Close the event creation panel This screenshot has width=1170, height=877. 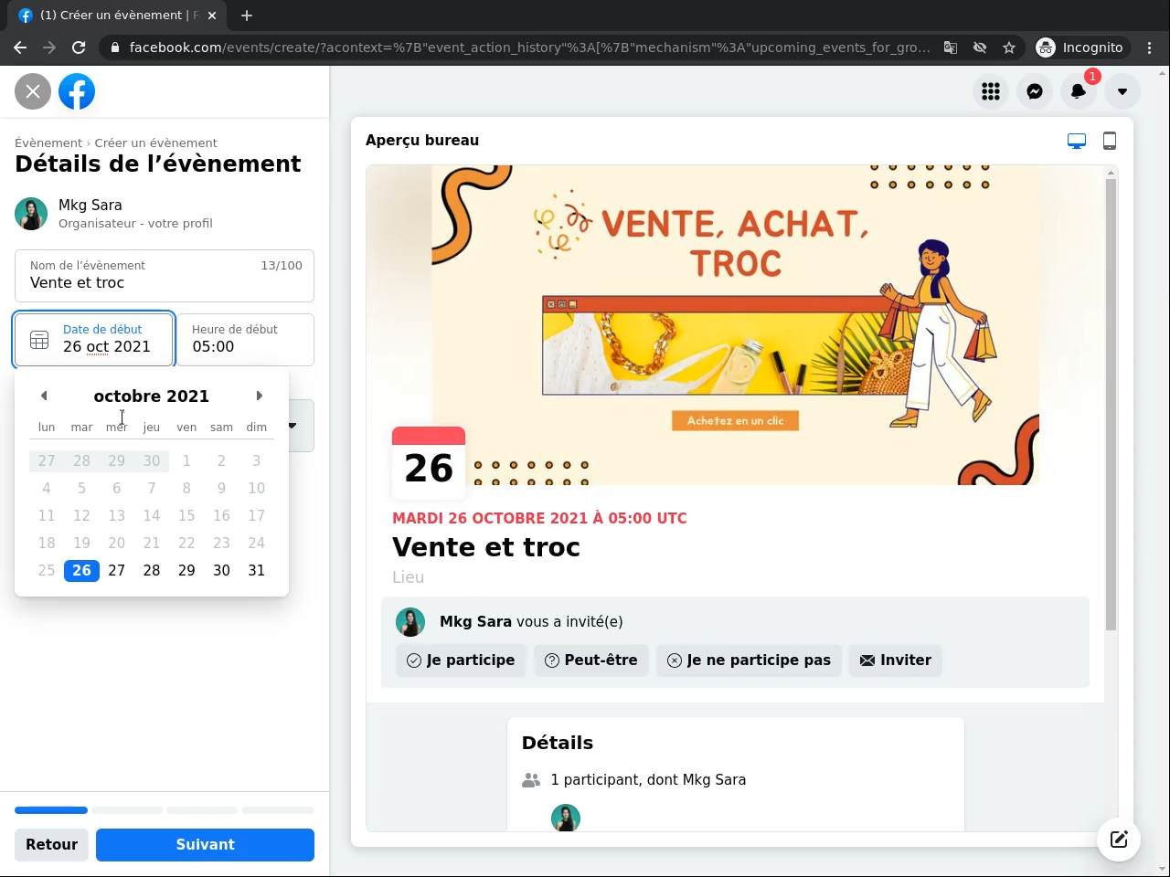tap(33, 91)
